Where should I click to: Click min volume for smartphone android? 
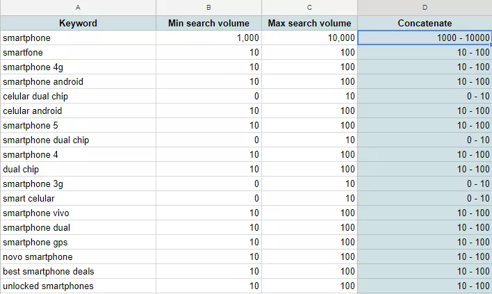[x=208, y=81]
